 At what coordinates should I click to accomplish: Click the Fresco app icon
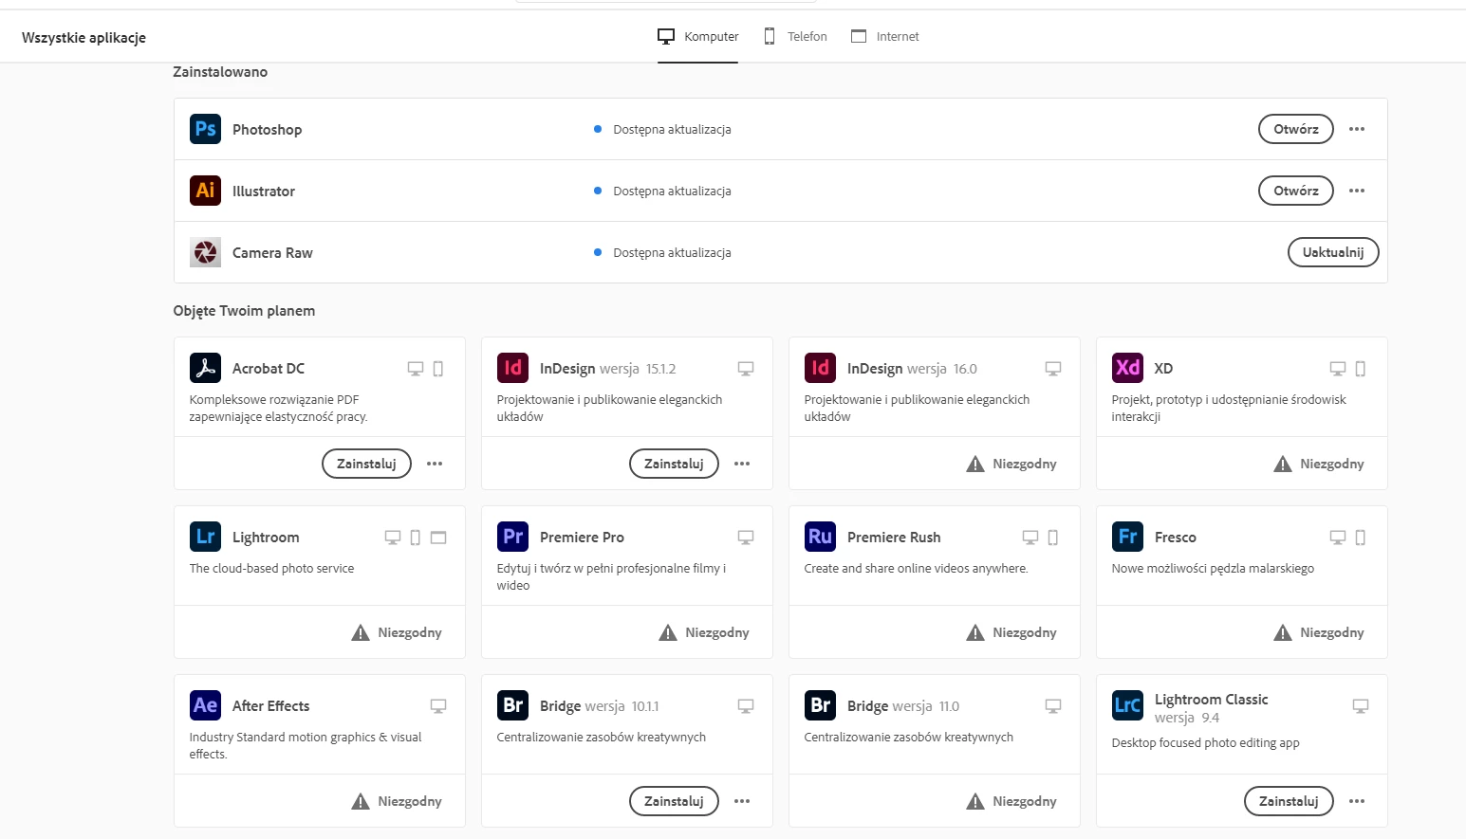click(x=1127, y=537)
